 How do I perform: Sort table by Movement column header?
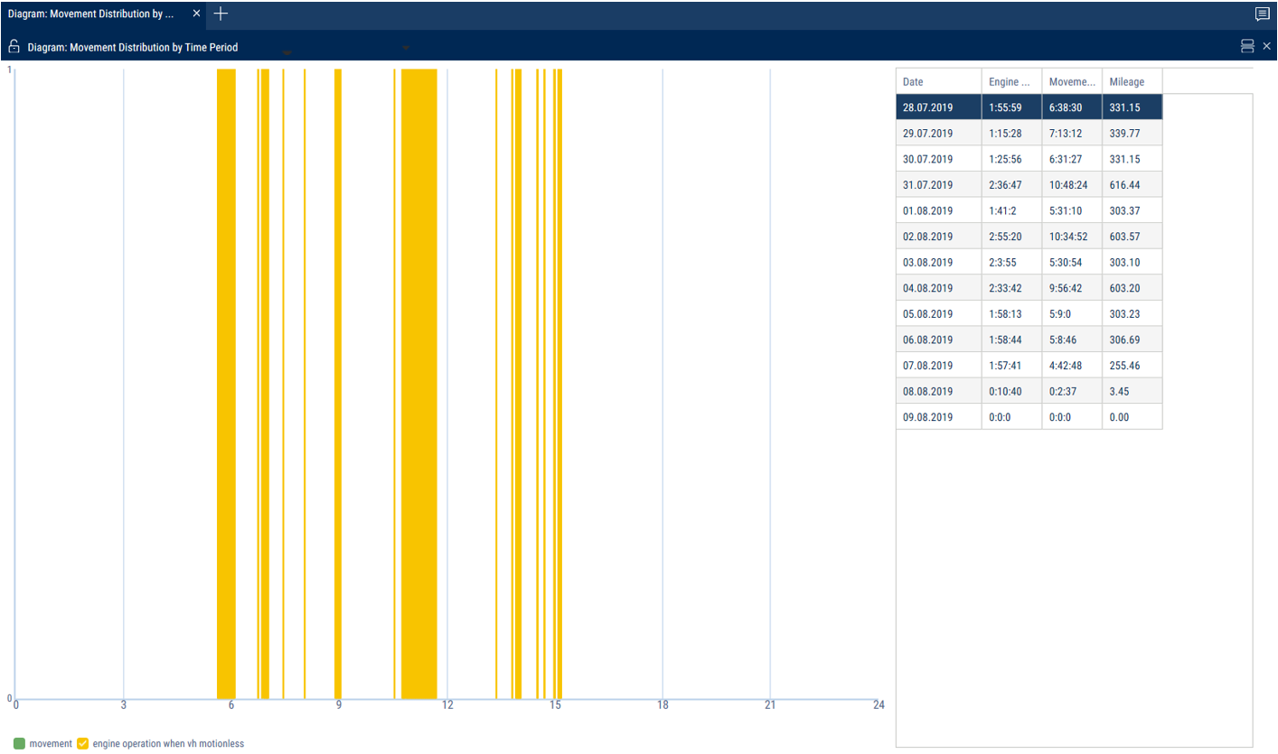click(1072, 81)
